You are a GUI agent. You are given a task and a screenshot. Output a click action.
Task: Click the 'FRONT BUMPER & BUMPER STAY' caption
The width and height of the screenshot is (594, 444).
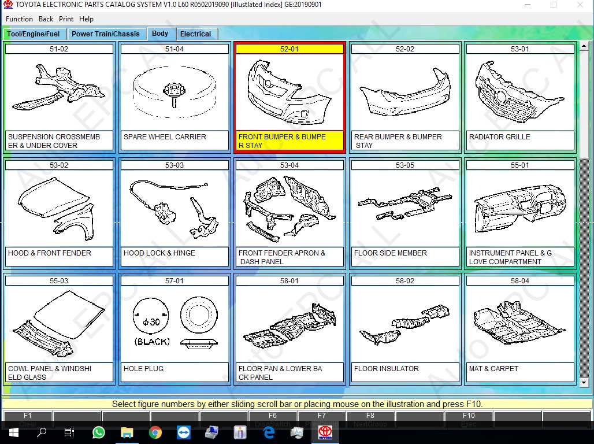(289, 141)
